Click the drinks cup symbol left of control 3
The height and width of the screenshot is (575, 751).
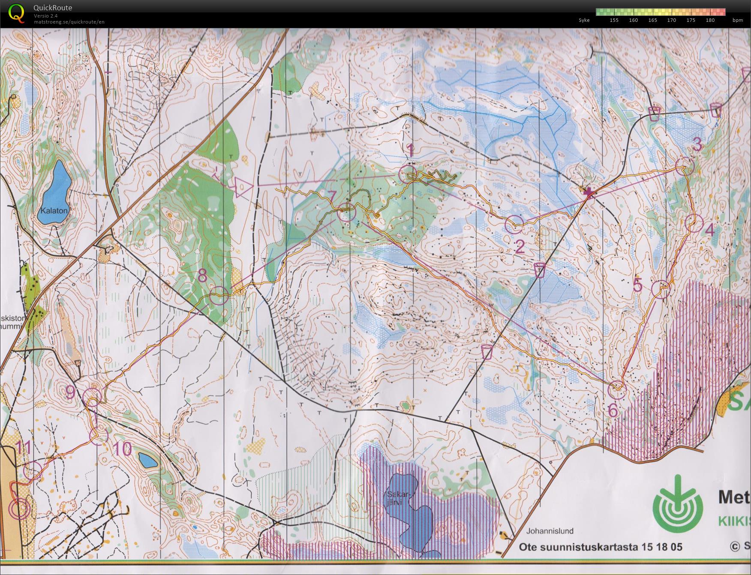(x=654, y=114)
